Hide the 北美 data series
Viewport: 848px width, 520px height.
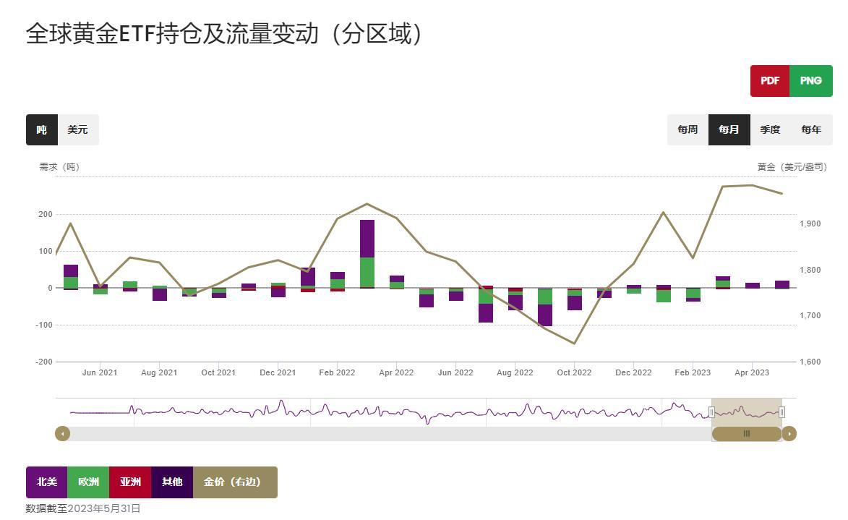click(x=46, y=482)
